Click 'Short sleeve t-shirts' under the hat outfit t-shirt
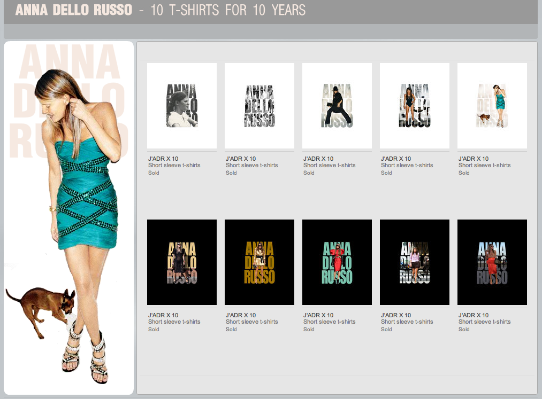 pyautogui.click(x=330, y=166)
